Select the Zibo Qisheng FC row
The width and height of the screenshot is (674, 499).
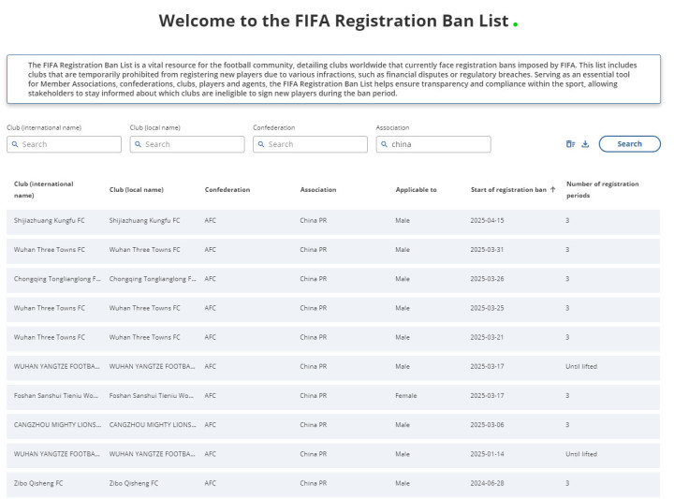tap(333, 484)
